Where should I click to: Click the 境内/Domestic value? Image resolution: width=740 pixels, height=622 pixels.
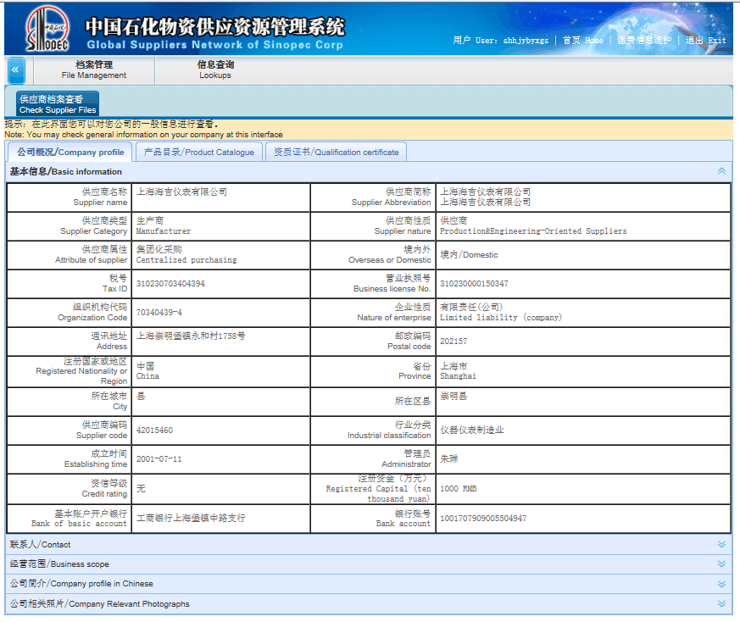[469, 255]
